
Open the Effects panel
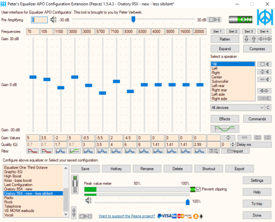coord(225,119)
